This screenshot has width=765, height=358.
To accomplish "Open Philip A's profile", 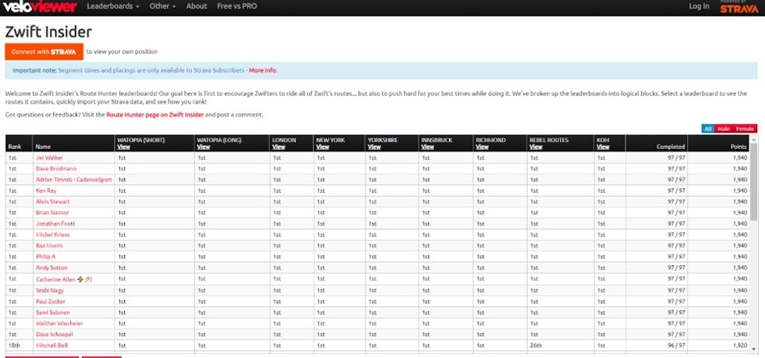I will click(x=45, y=257).
